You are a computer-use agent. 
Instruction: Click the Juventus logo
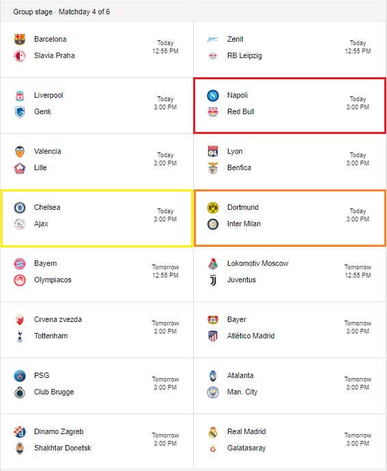(213, 280)
